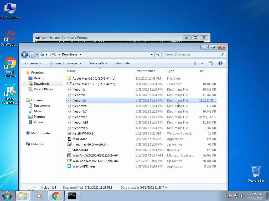Image resolution: width=269 pixels, height=201 pixels.
Task: Select the Apple Mac OS 7.1 file folder
Action: tap(141, 79)
